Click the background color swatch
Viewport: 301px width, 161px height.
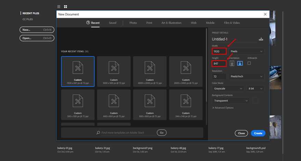255,100
